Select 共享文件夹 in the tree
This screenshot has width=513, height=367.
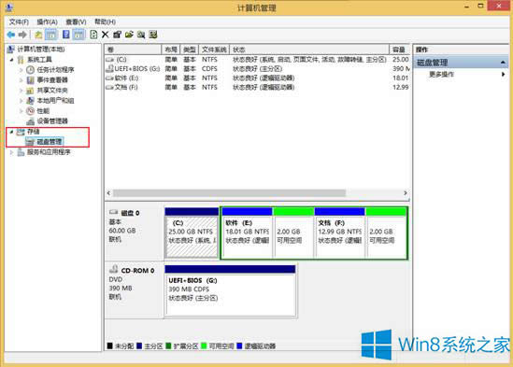pos(52,90)
